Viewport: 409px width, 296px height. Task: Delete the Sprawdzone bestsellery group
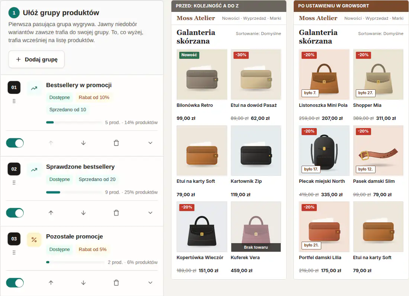coord(116,213)
